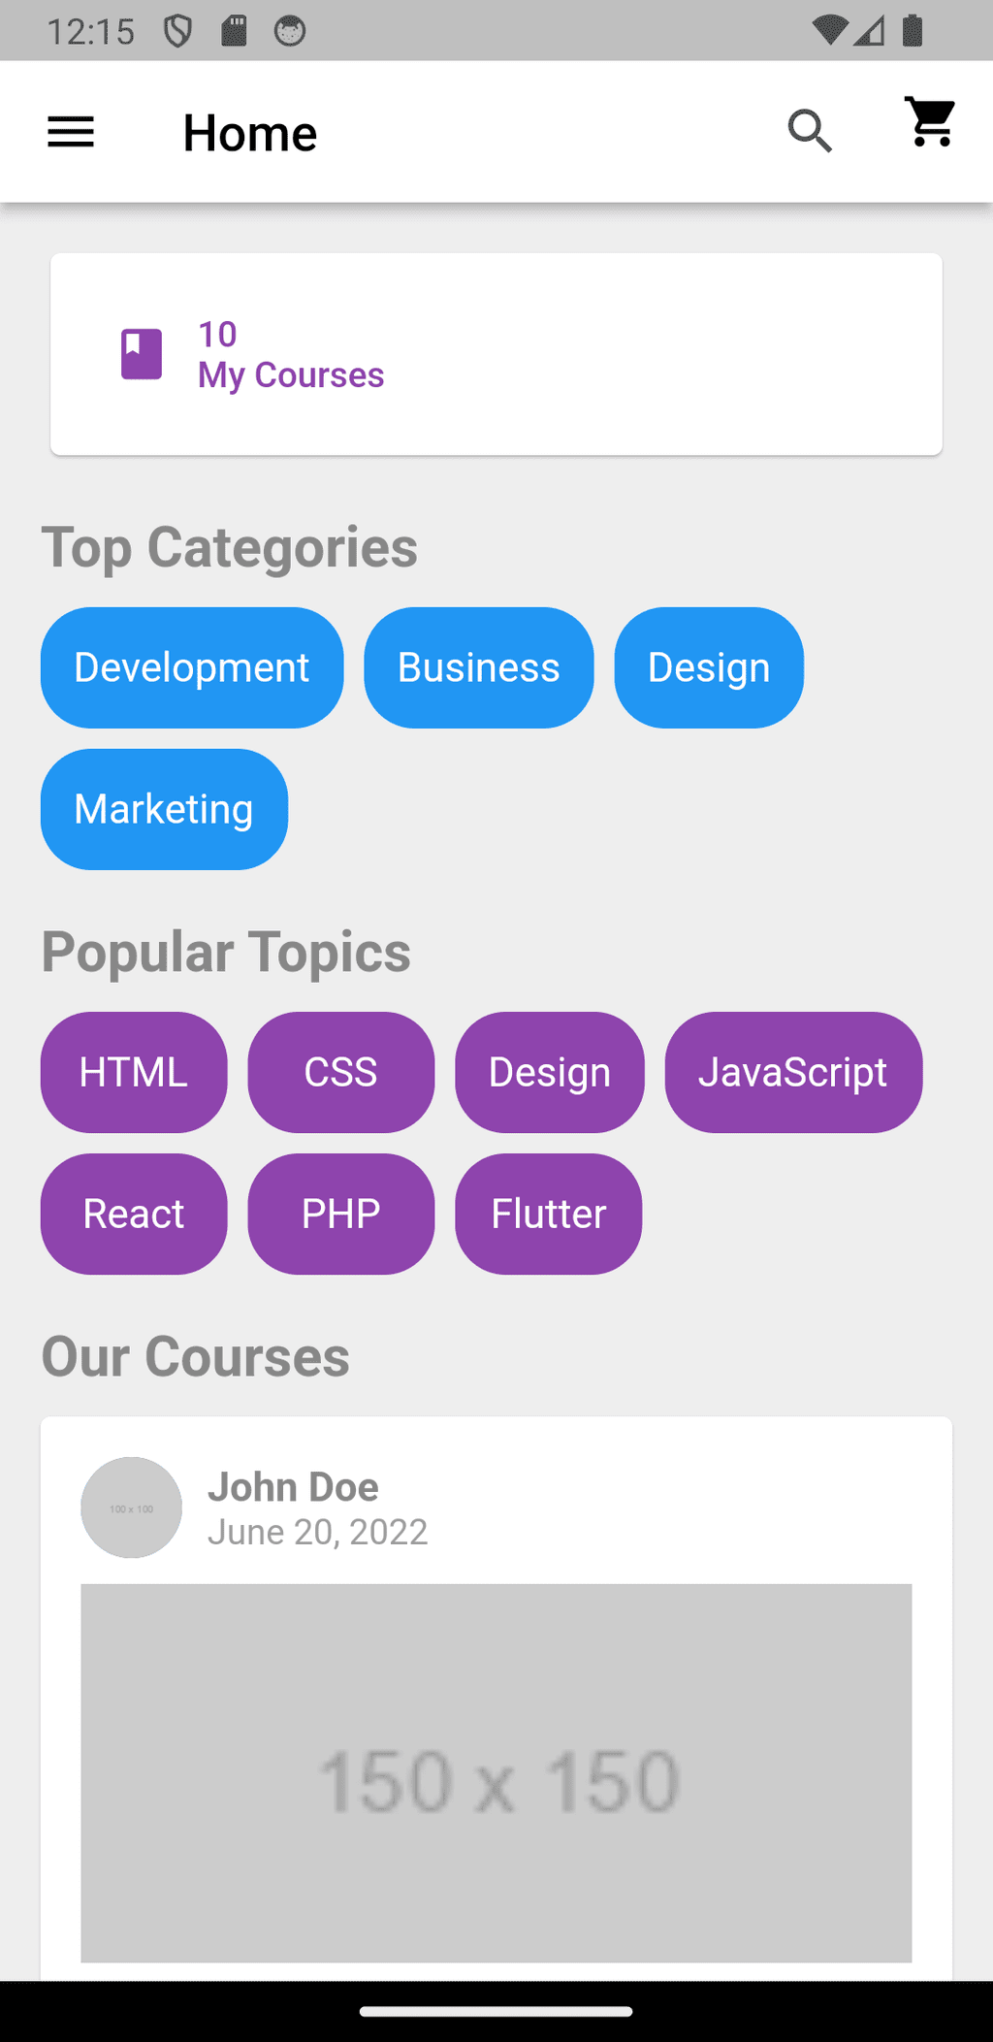Tap the CSS topic chip
This screenshot has width=993, height=2042.
coord(340,1072)
